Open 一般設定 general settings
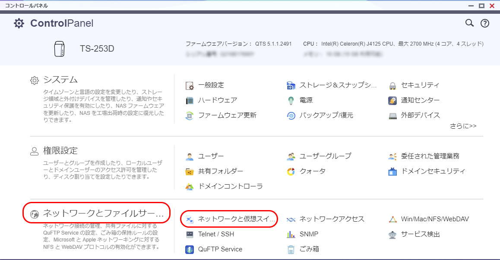 point(211,85)
